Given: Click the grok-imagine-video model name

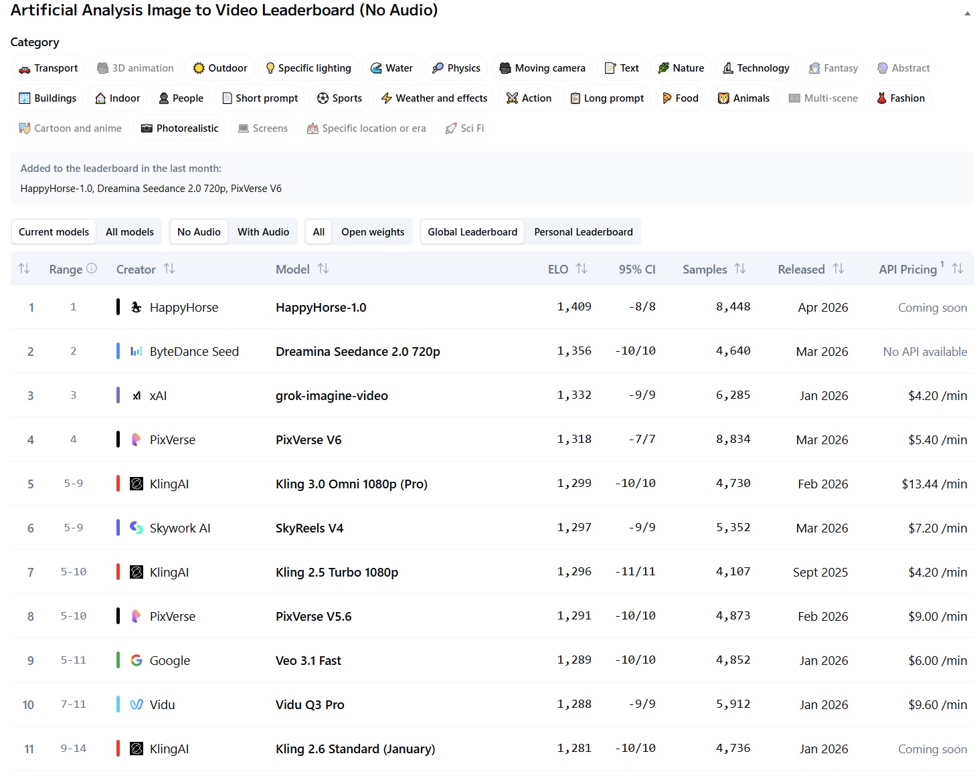Looking at the screenshot, I should [332, 396].
